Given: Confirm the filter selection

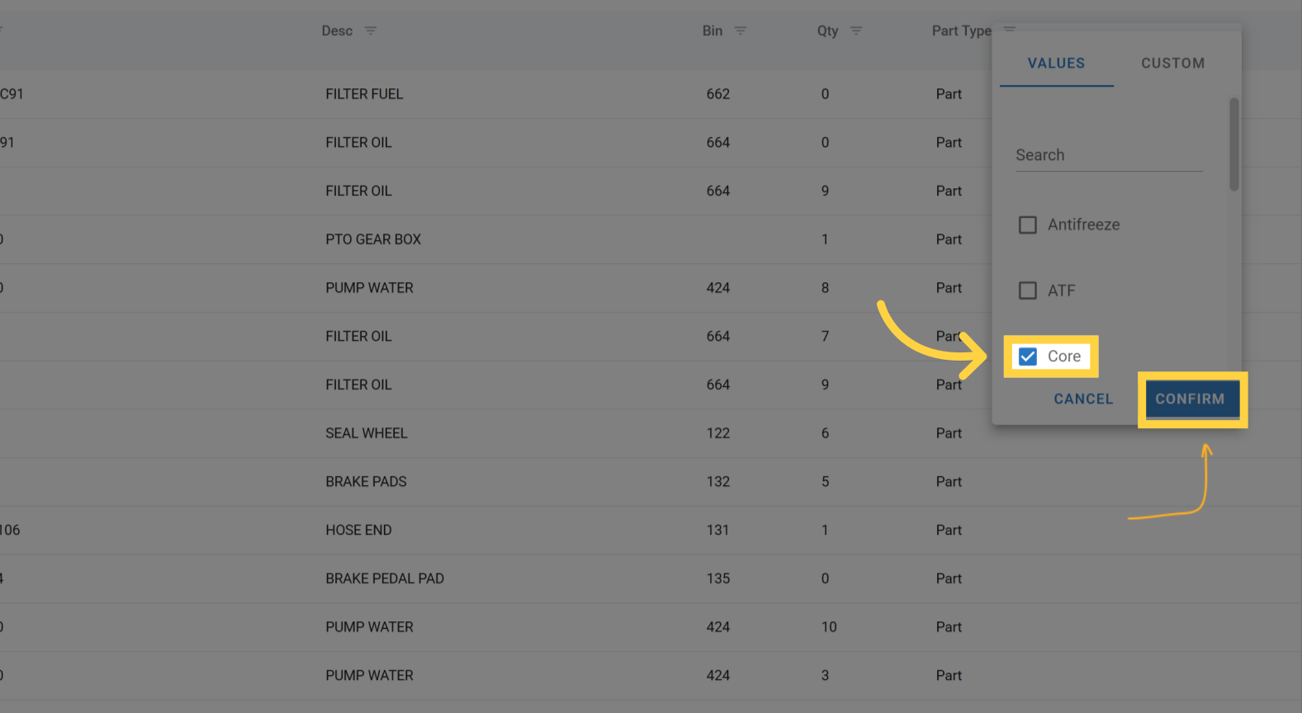Looking at the screenshot, I should pos(1190,399).
